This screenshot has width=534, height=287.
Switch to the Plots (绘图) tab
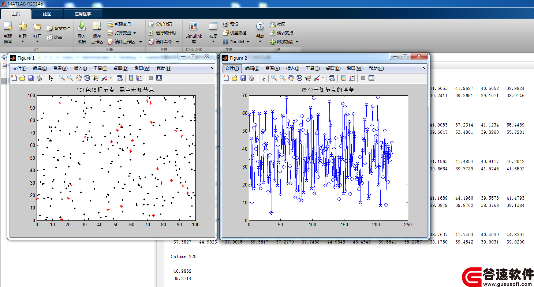[x=47, y=14]
